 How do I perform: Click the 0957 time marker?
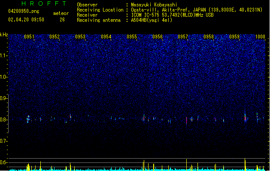tap(183, 36)
